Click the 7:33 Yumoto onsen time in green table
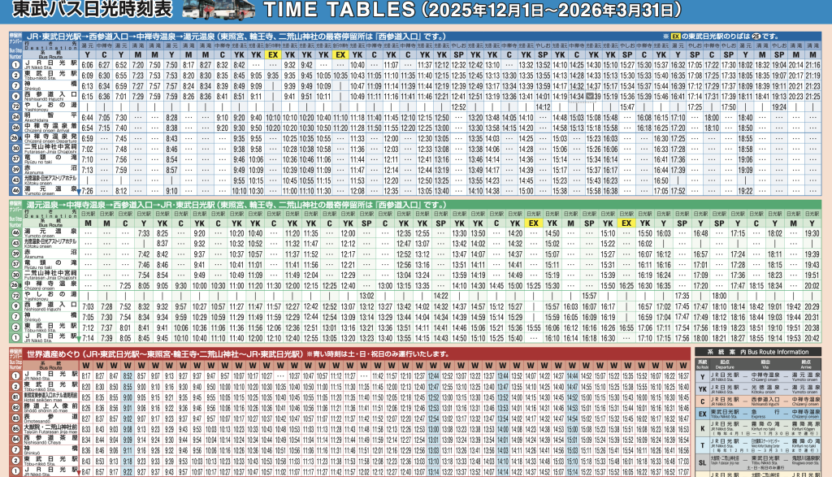Viewport: 832px width, 477px height. [144, 233]
